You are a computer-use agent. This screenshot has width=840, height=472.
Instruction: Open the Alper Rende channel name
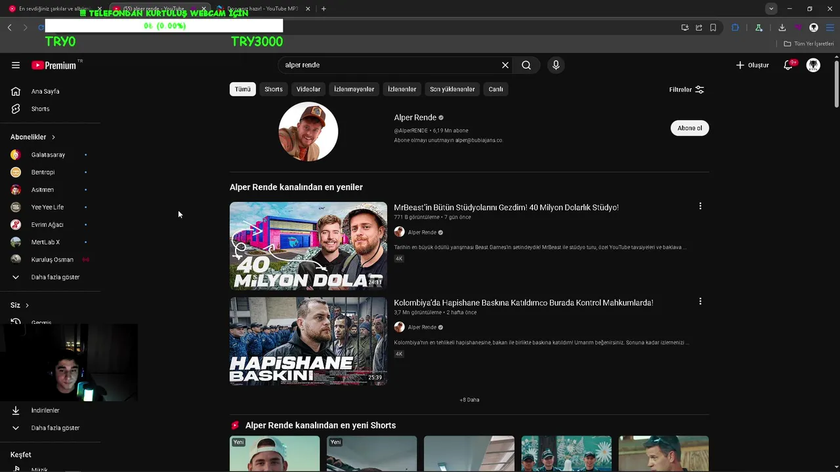415,117
